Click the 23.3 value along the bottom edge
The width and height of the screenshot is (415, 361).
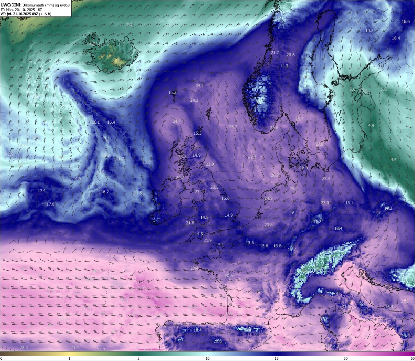(x=101, y=350)
